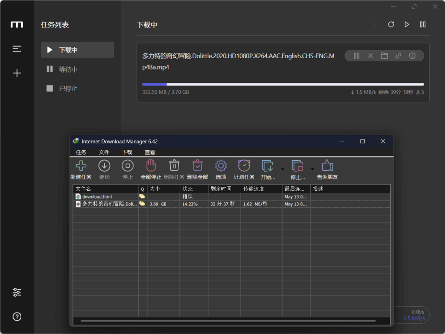This screenshot has height=334, width=445.
Task: Click the 删除全部 (delete all) icon
Action: click(197, 166)
